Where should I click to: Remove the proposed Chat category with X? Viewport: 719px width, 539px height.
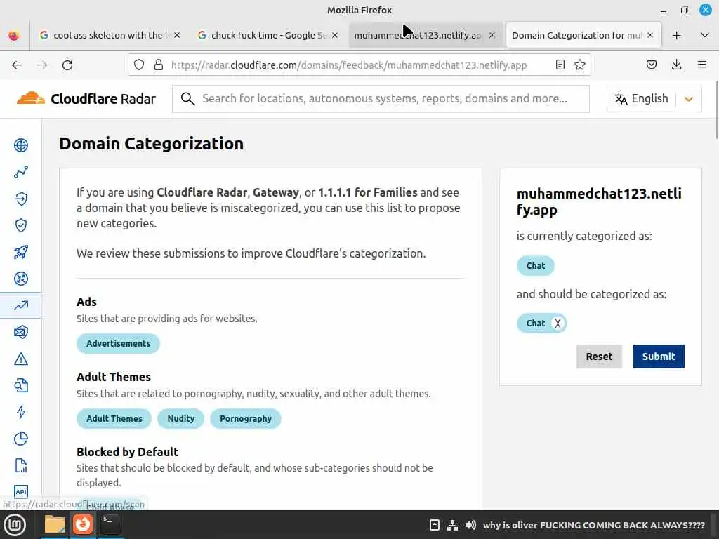(557, 324)
